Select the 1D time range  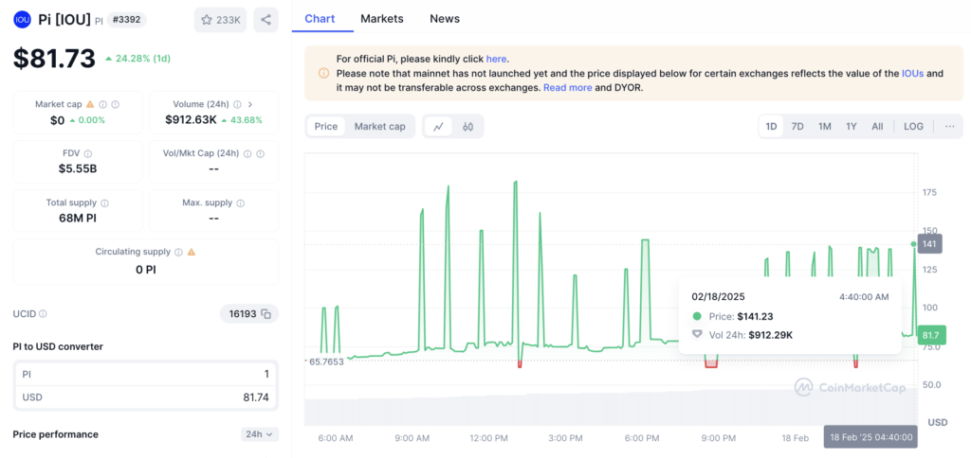(x=771, y=127)
